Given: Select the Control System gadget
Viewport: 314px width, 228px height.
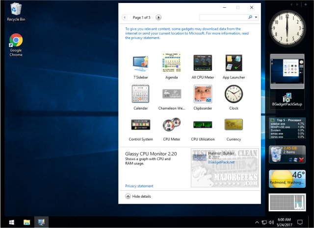Looking at the screenshot, I should [x=140, y=125].
